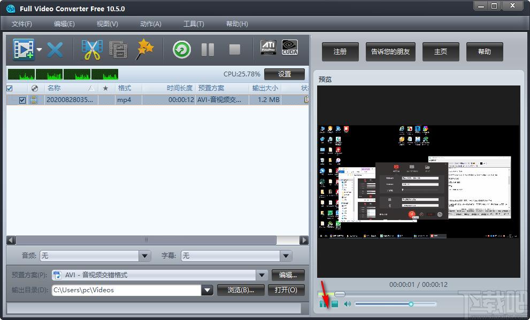Toggle the select-all checkbox in header
Screen dimensions: 530x320
[x=10, y=89]
